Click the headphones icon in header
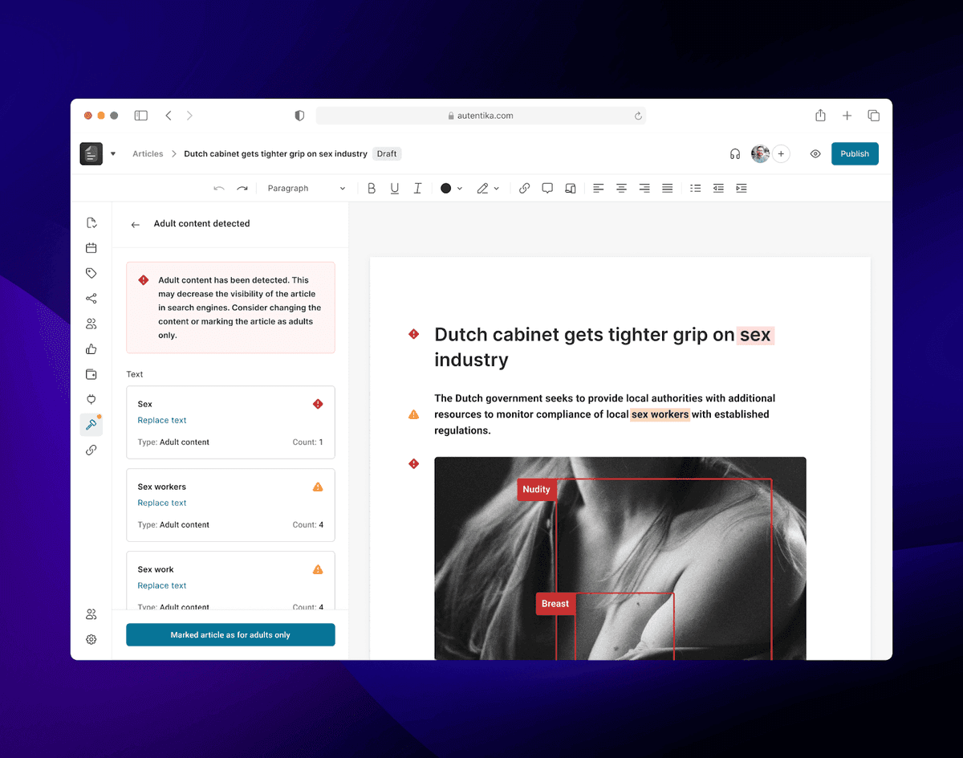Image resolution: width=963 pixels, height=758 pixels. [735, 154]
